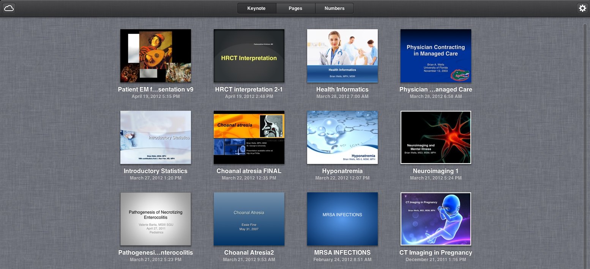Select the MRSA INFECTIONS presentation thumbnail
The image size is (590, 269).
point(342,219)
